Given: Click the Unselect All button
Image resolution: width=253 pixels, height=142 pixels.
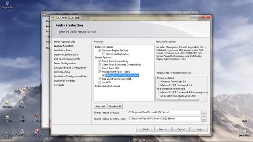Looking at the screenshot, I should (x=115, y=106).
